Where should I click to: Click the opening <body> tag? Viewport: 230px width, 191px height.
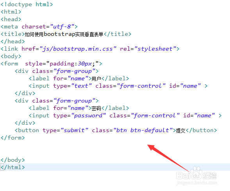pyautogui.click(x=11, y=57)
